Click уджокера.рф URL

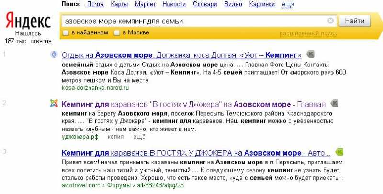(x=80, y=137)
